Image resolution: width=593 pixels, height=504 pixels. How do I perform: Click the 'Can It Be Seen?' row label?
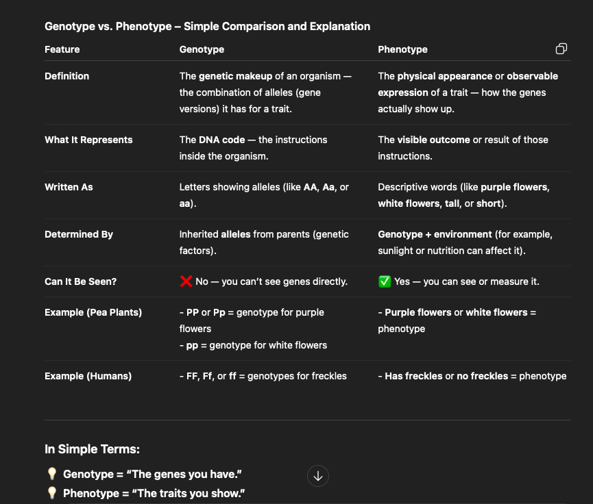(79, 281)
